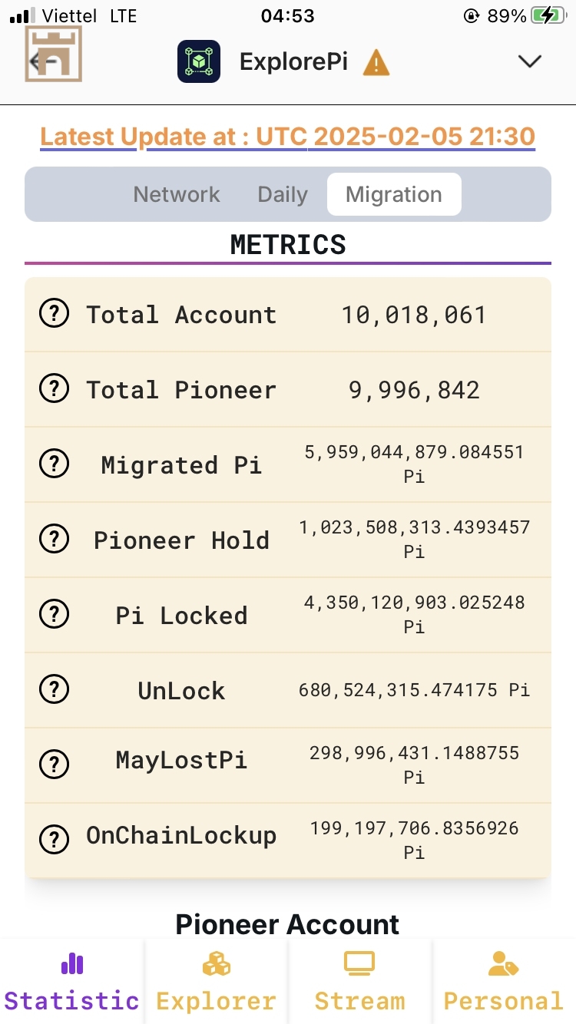576x1024 pixels.
Task: Open the MayLostPi question mark icon
Action: pos(54,764)
